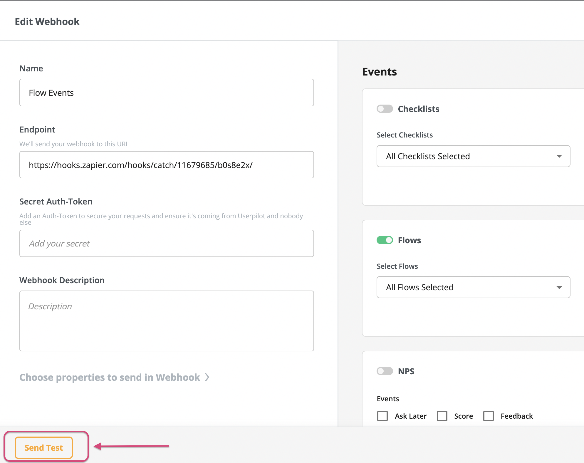Click the Score label text

click(x=463, y=416)
